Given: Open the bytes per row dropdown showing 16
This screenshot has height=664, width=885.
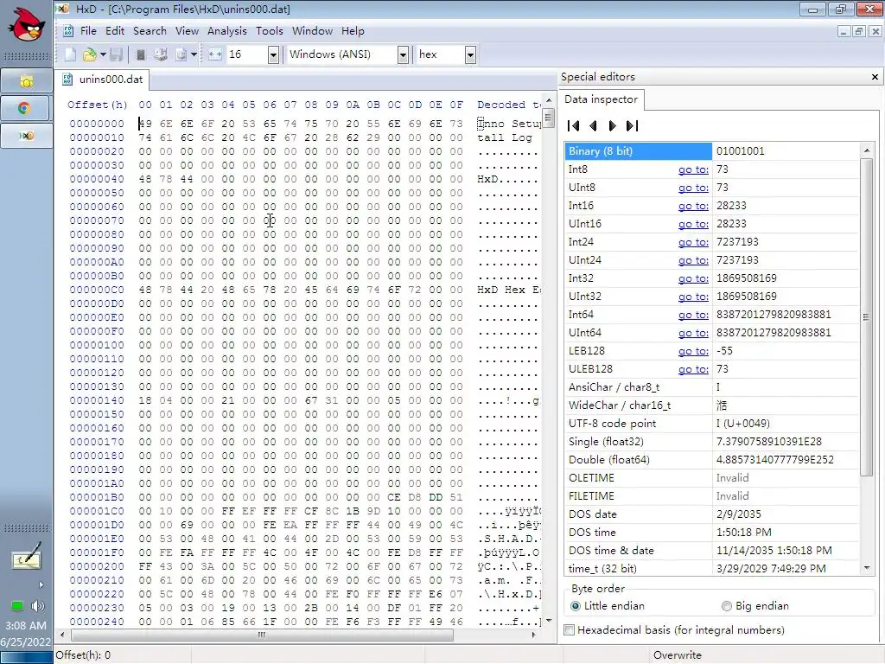Looking at the screenshot, I should point(273,54).
